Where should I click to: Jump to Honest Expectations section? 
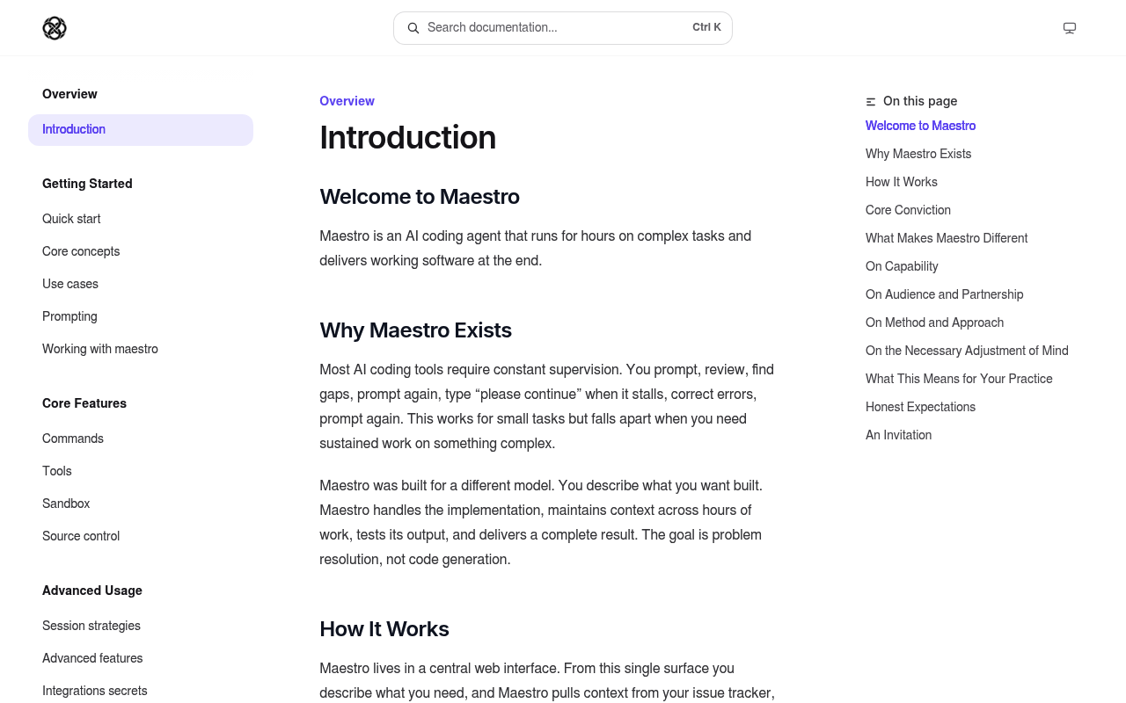click(x=920, y=407)
